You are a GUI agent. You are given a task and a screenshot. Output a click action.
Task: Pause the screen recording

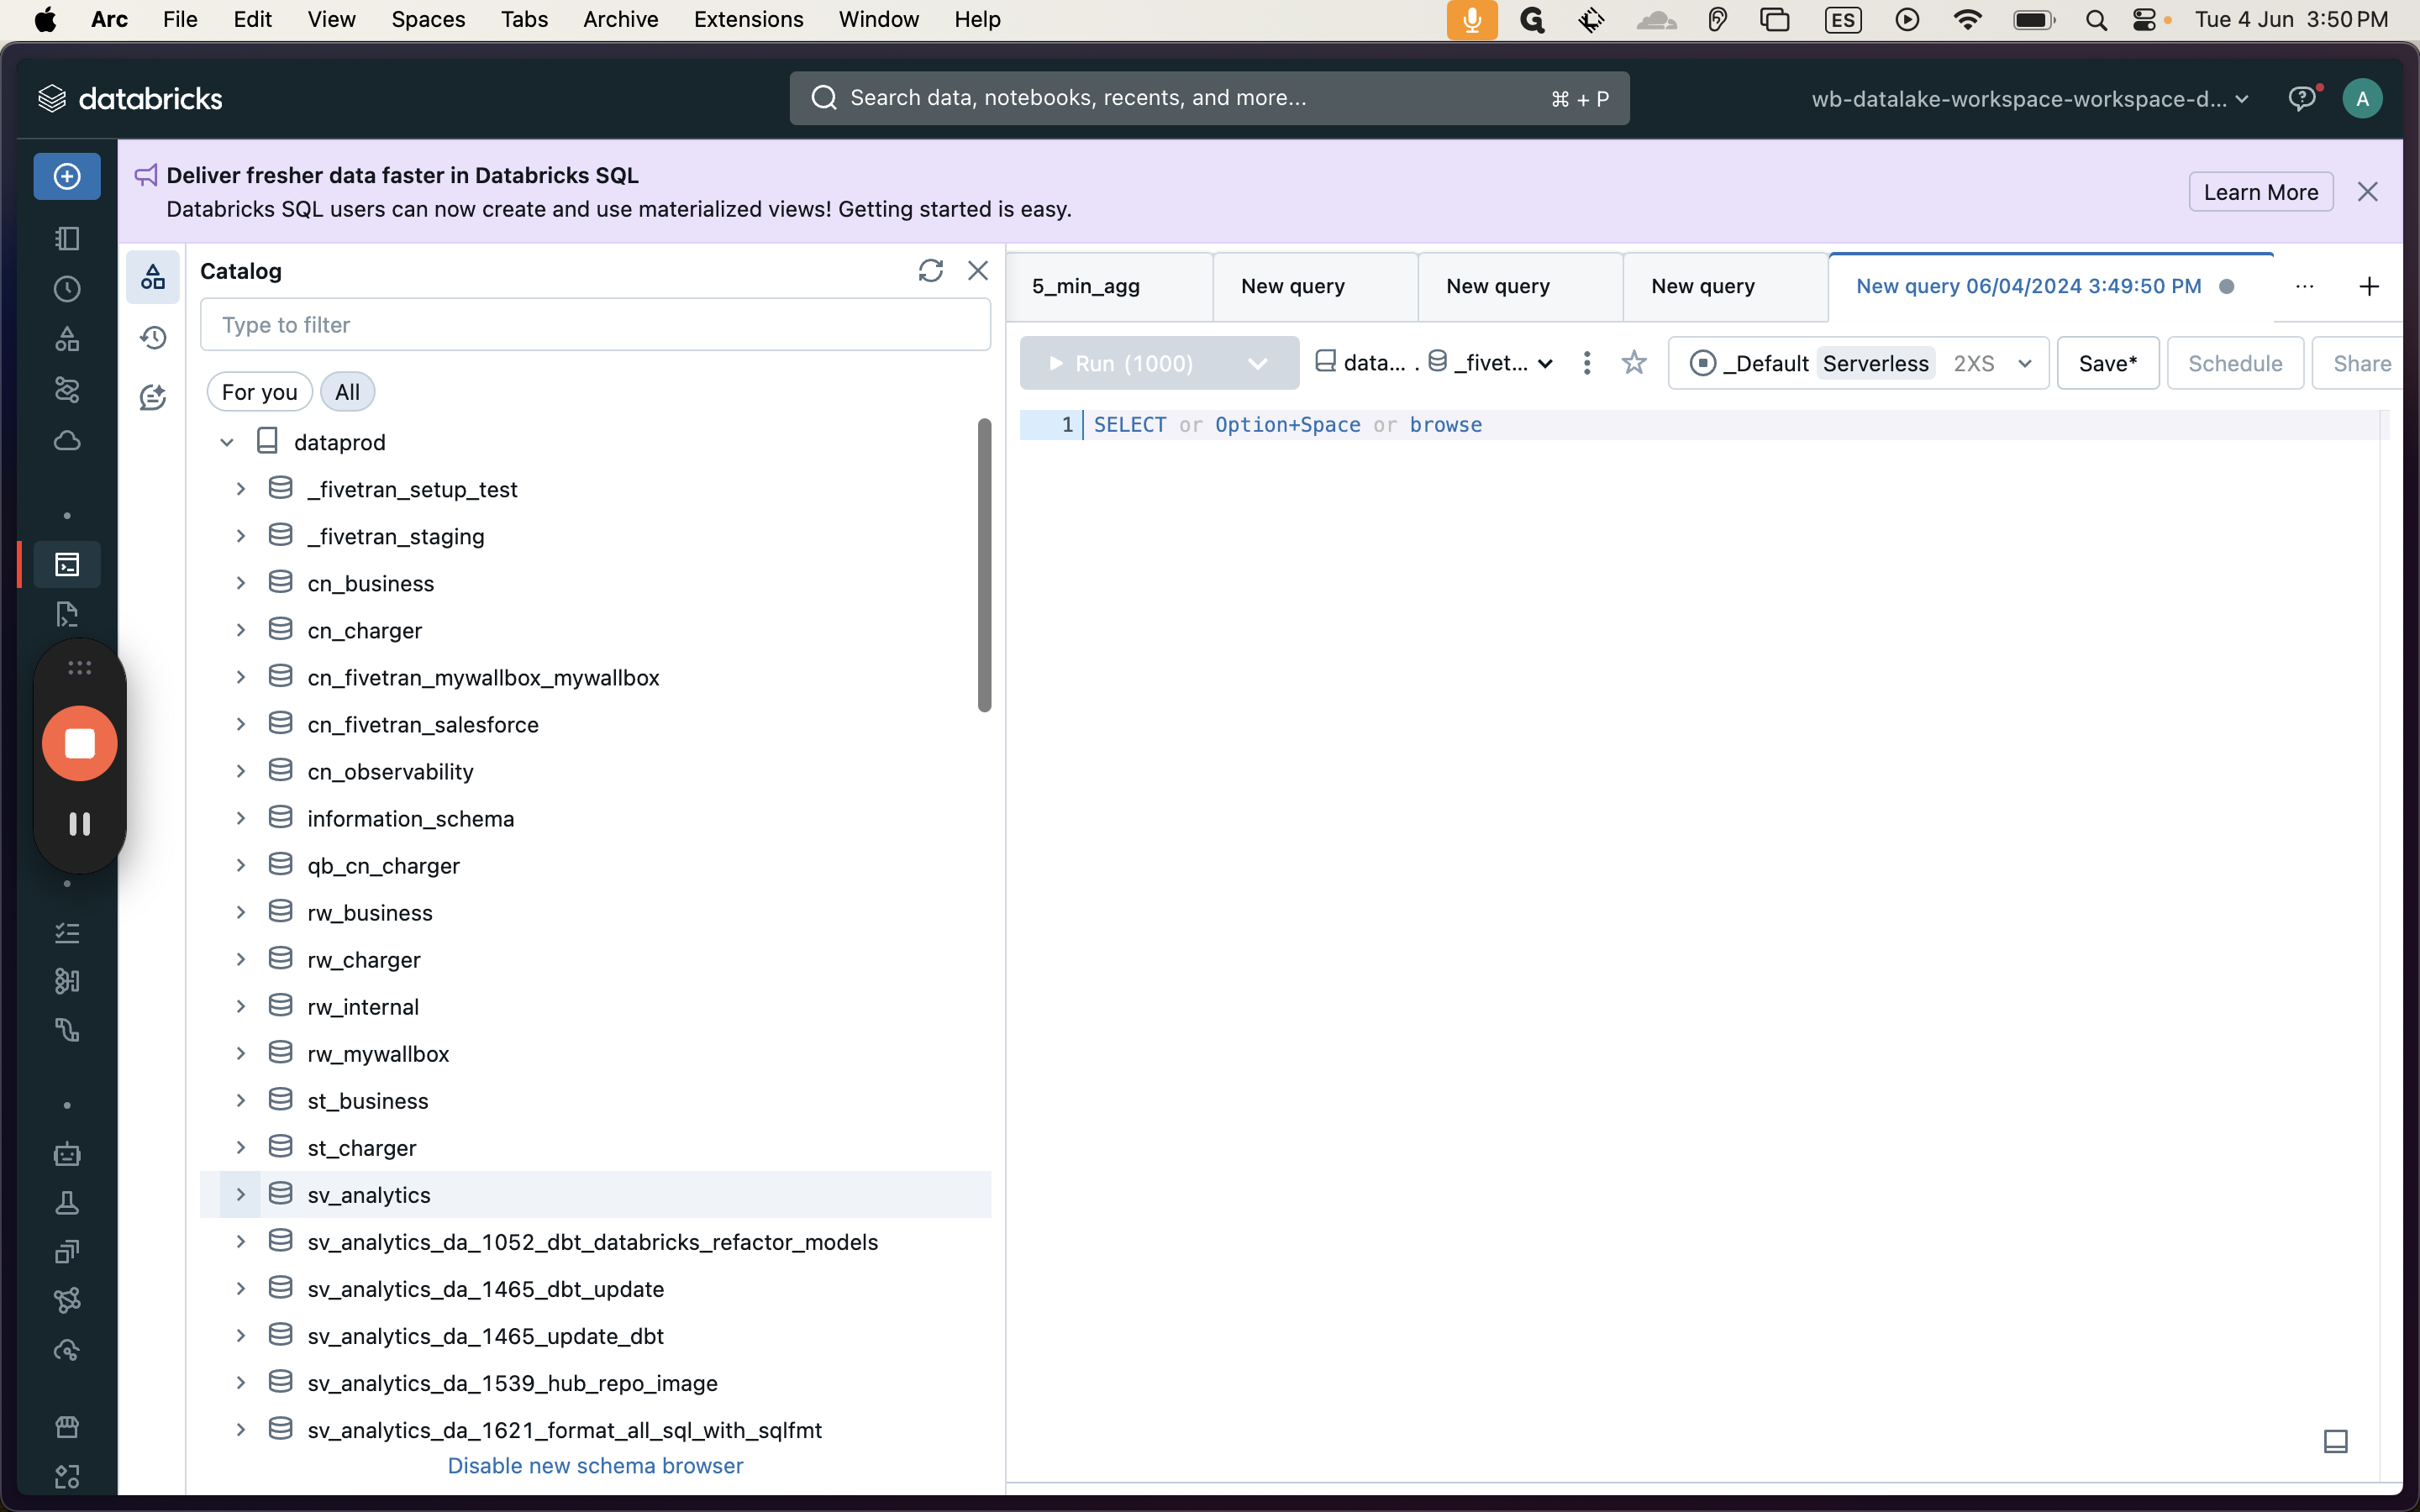point(80,824)
